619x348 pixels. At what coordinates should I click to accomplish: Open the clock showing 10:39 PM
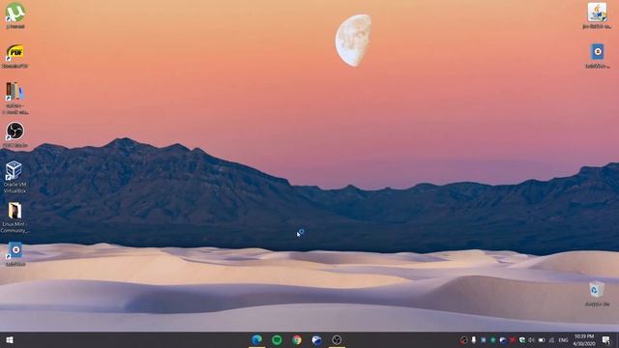coord(584,340)
